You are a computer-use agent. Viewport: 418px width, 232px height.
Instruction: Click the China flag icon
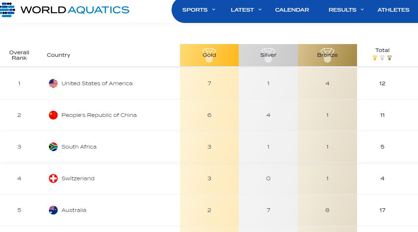tap(53, 115)
